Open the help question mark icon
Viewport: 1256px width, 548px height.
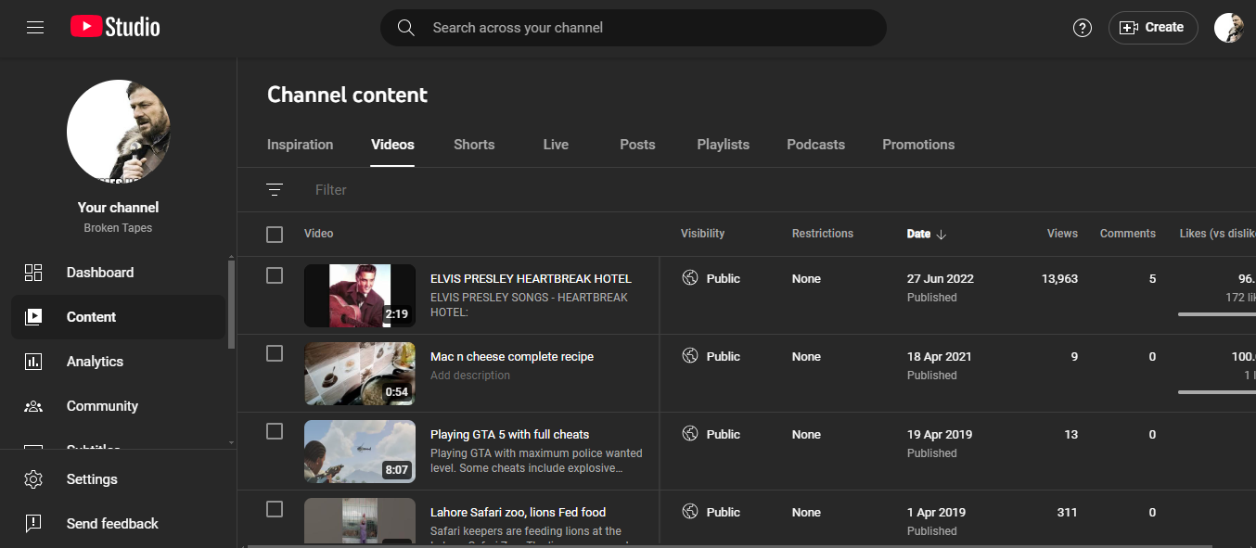(1082, 28)
